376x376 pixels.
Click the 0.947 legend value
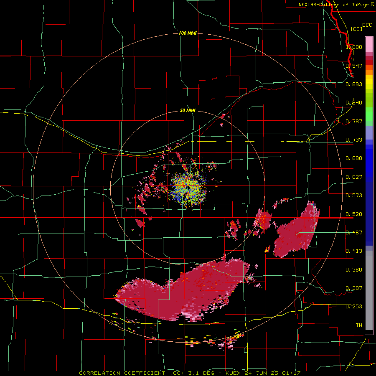[354, 66]
